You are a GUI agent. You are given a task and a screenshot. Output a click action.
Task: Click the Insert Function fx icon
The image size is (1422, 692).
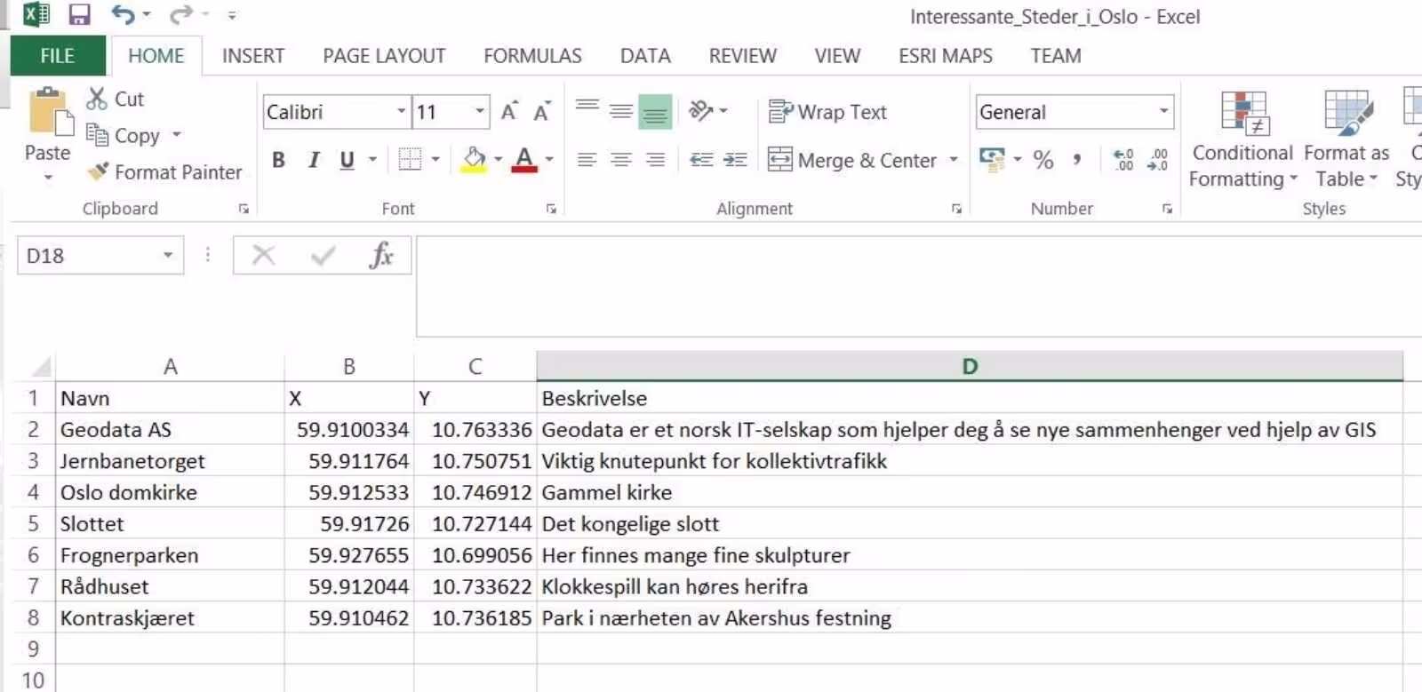381,256
